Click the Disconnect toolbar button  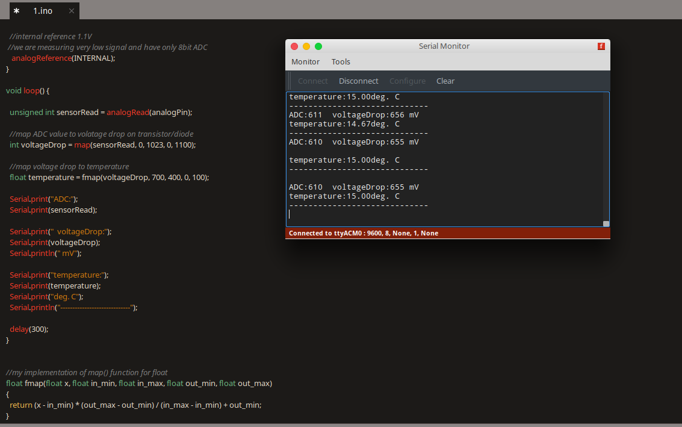coord(358,81)
